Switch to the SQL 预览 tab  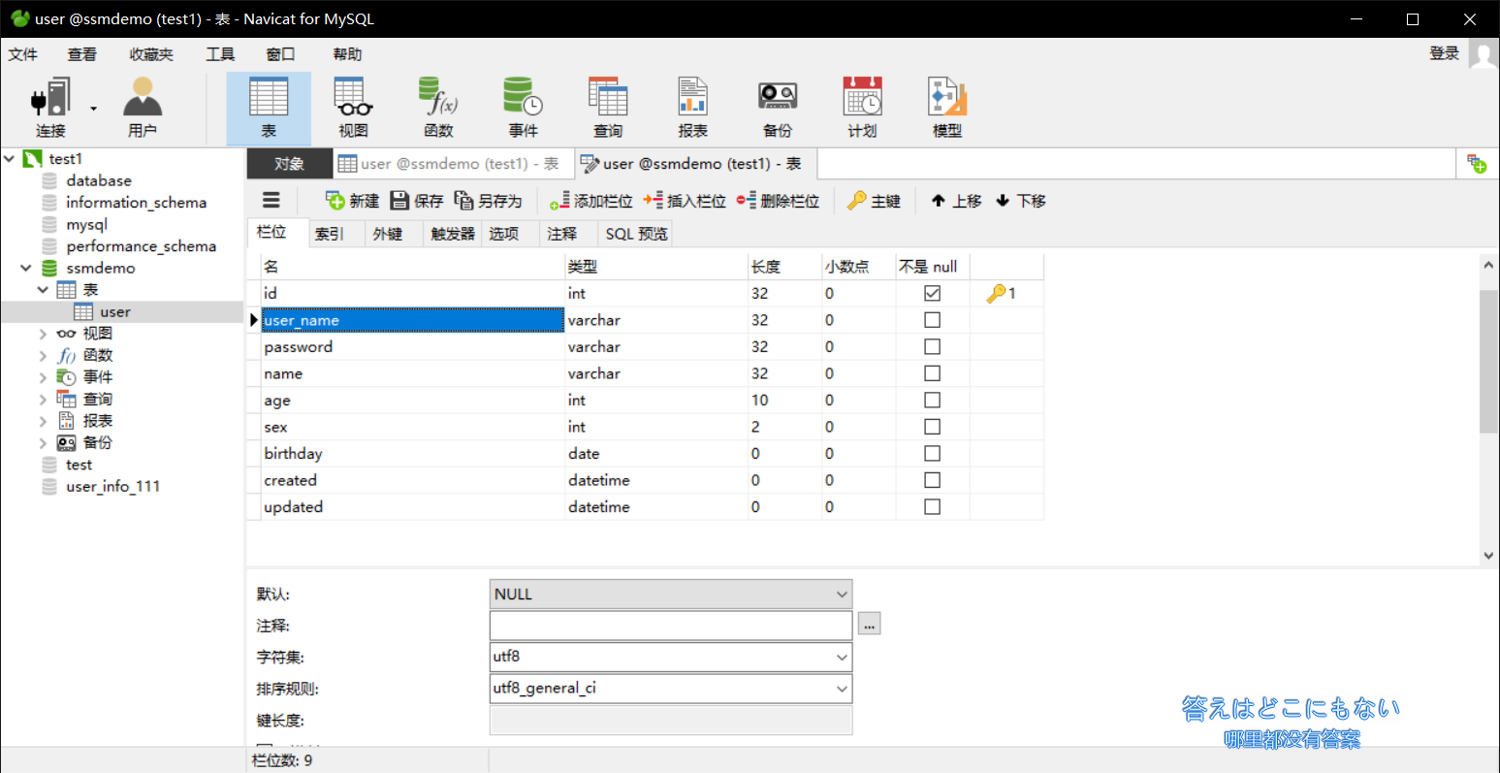click(x=636, y=234)
